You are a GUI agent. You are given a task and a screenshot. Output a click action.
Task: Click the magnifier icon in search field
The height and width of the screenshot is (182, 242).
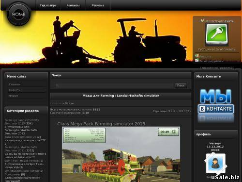point(57,85)
